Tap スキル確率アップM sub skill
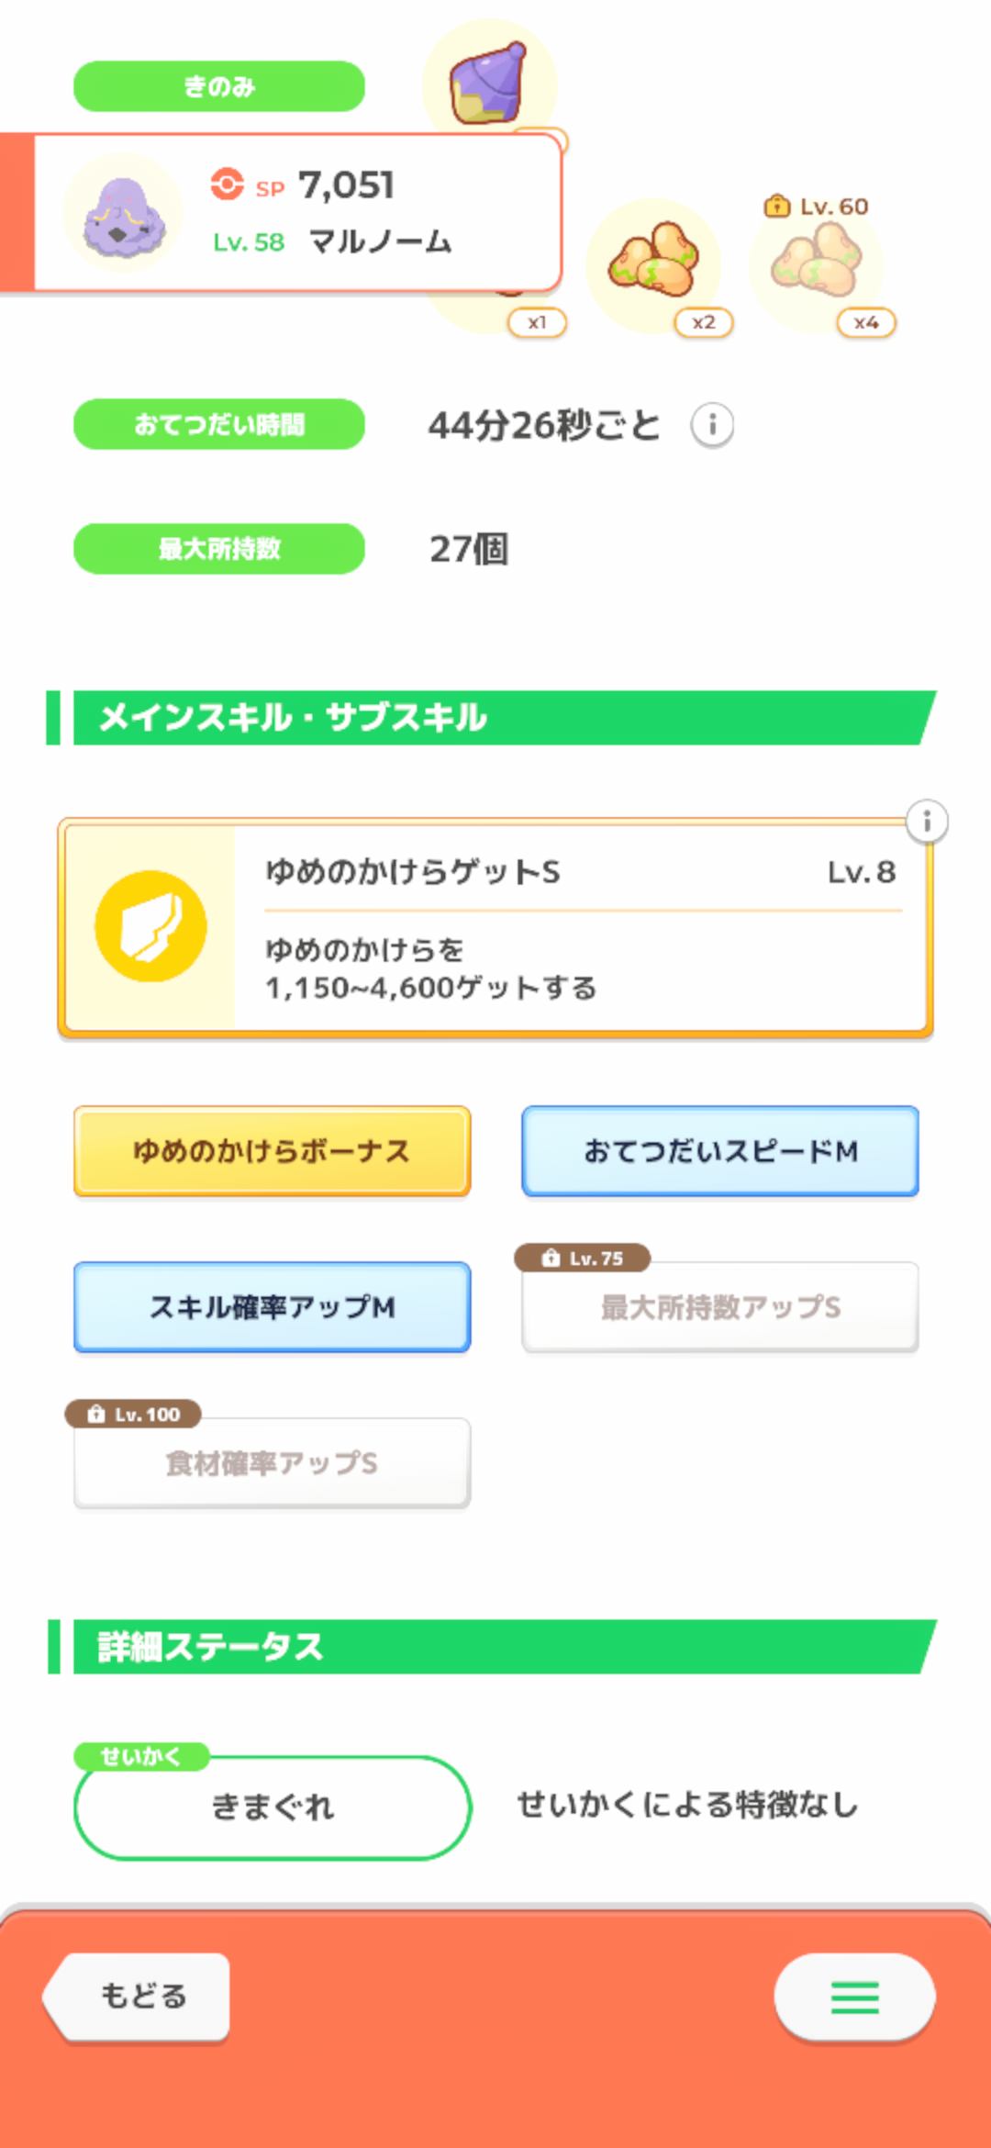The image size is (991, 2148). pyautogui.click(x=273, y=1307)
